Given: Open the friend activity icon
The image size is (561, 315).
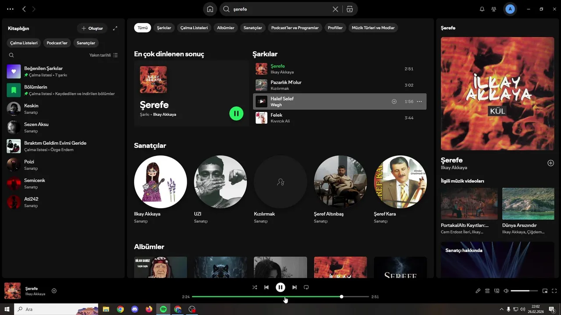Looking at the screenshot, I should (x=494, y=9).
